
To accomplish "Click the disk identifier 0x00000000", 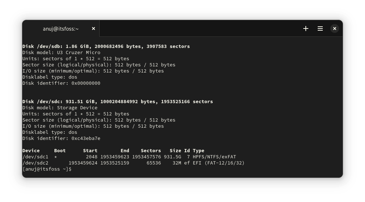I will [x=86, y=83].
